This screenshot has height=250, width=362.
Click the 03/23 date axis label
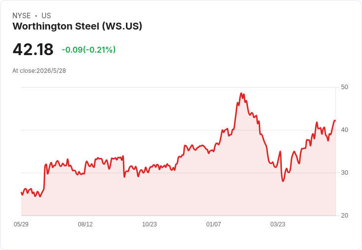[278, 224]
